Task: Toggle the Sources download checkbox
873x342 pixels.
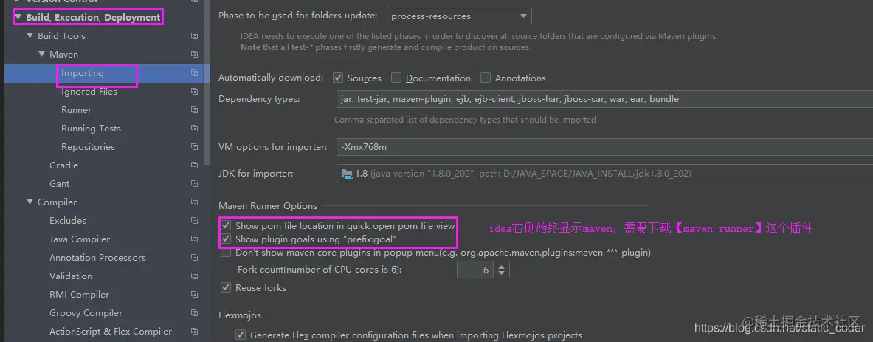Action: coord(337,78)
